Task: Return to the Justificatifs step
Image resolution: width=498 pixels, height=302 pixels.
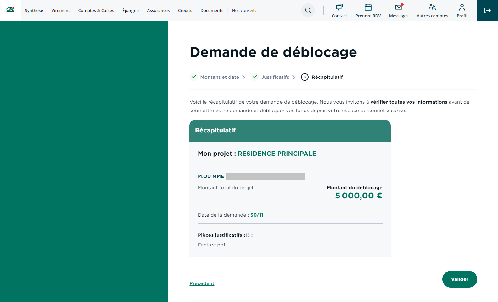Action: (275, 77)
